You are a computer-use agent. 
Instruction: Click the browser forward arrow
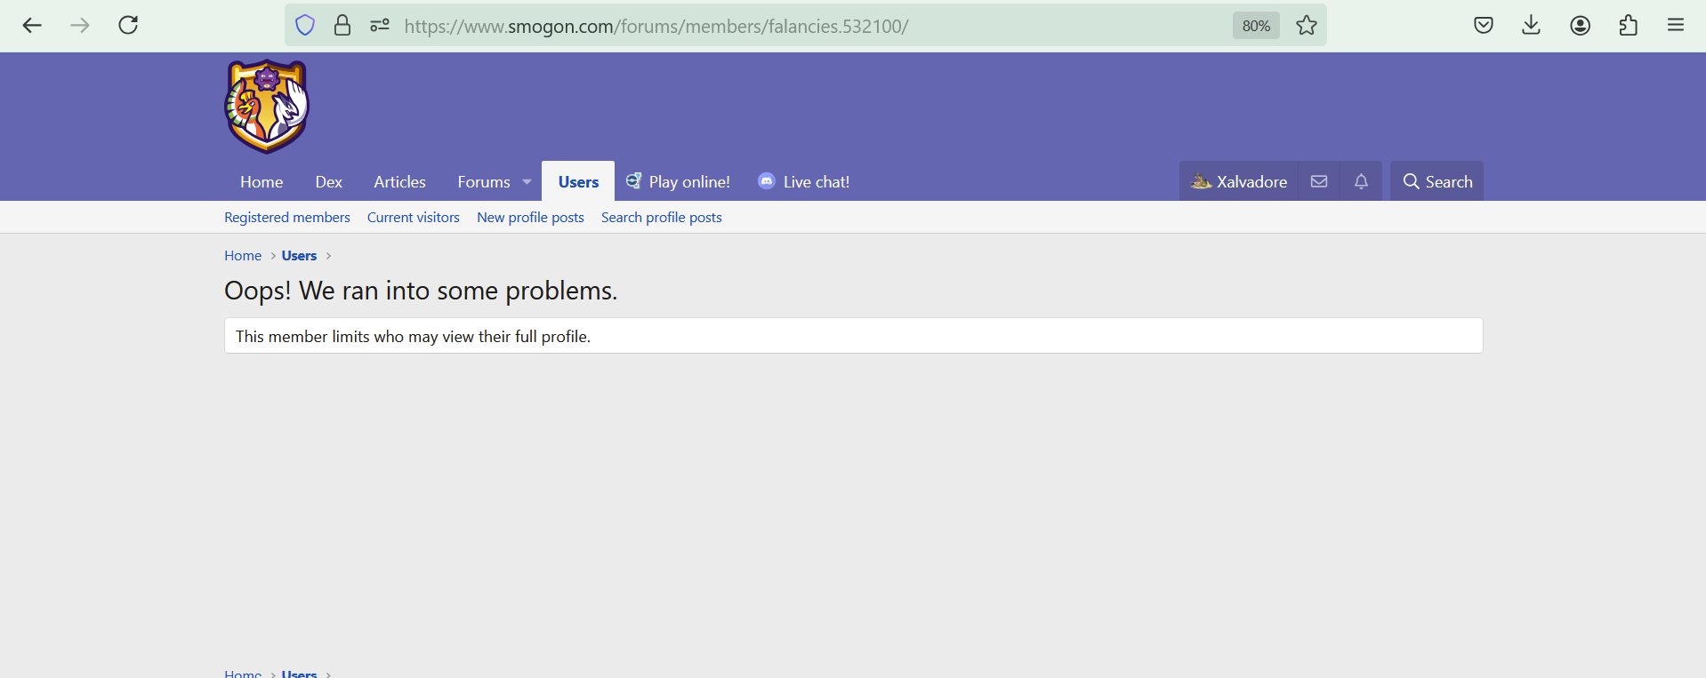point(80,25)
